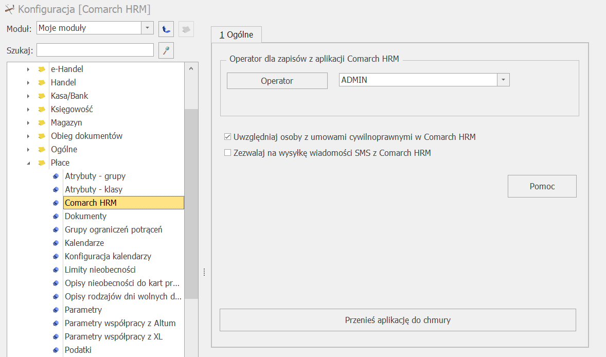Select Parametry współpracy z Altum

point(120,324)
